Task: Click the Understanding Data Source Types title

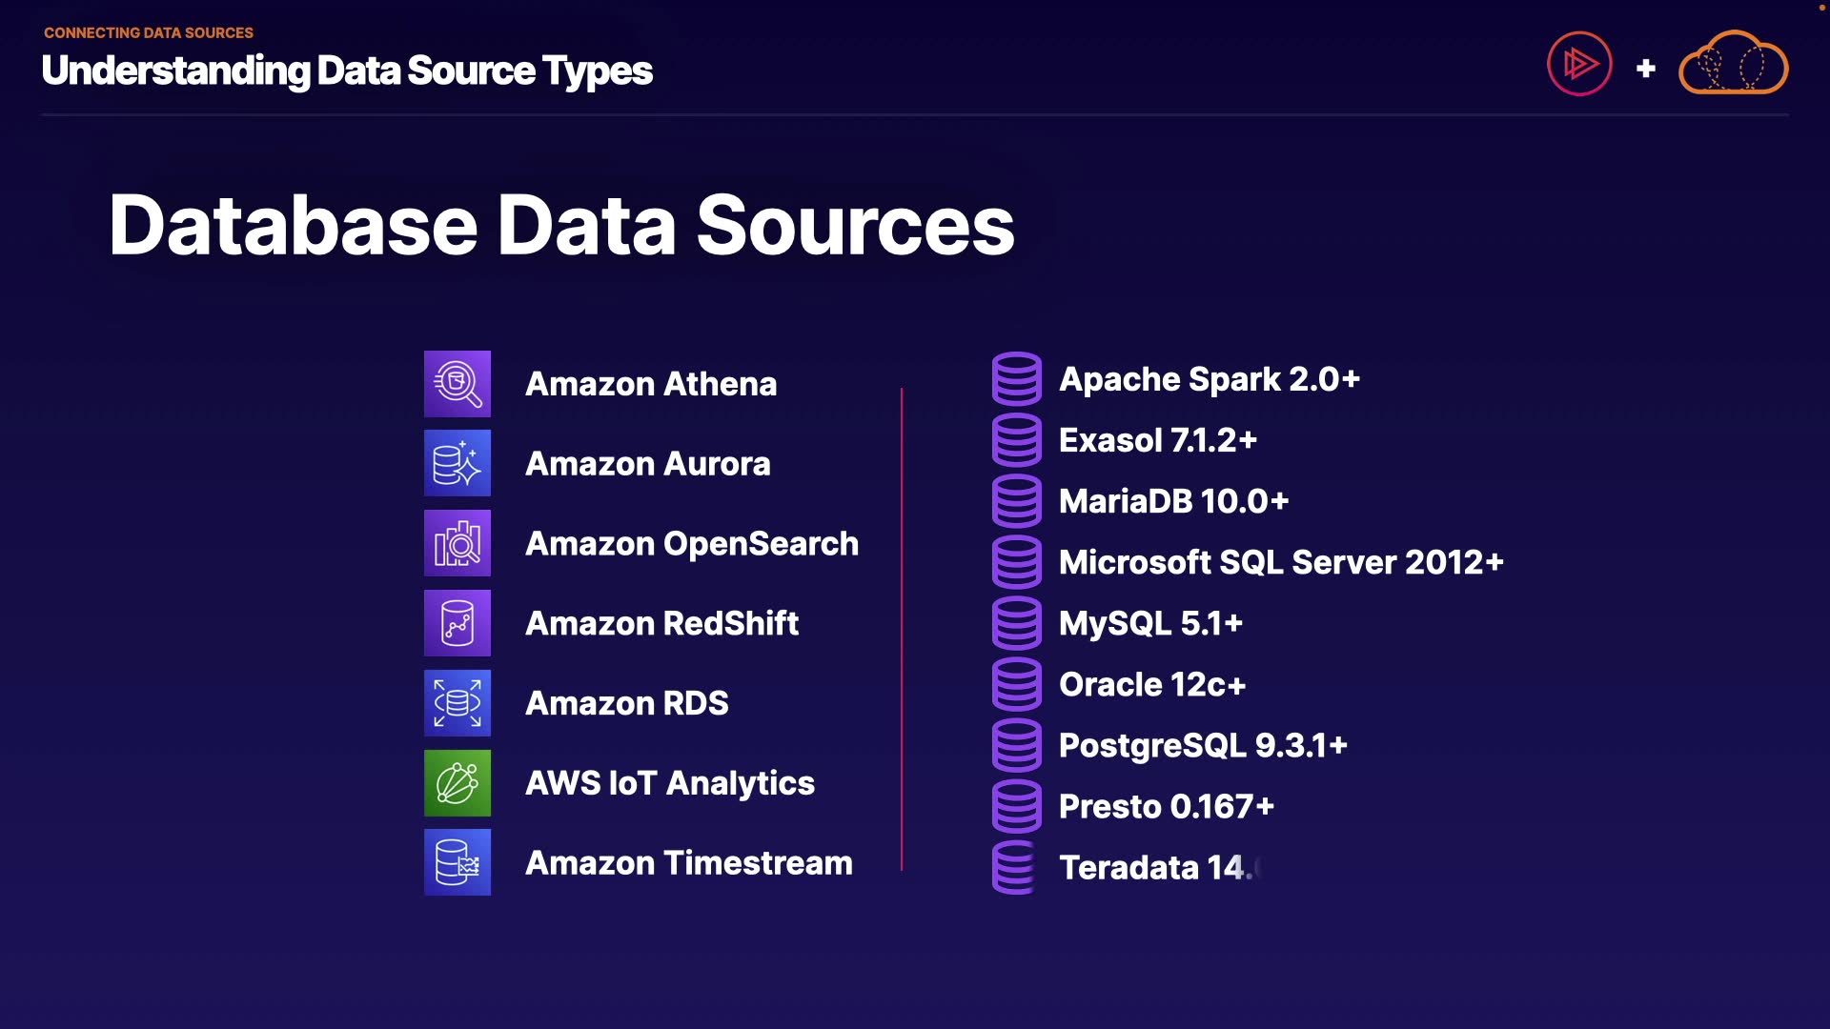Action: [347, 71]
